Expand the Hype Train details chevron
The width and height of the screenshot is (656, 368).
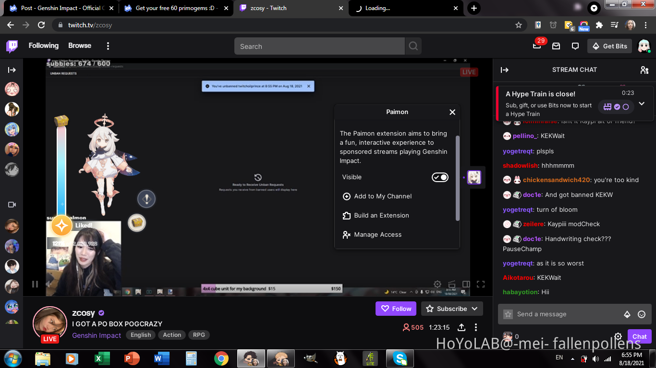click(642, 103)
